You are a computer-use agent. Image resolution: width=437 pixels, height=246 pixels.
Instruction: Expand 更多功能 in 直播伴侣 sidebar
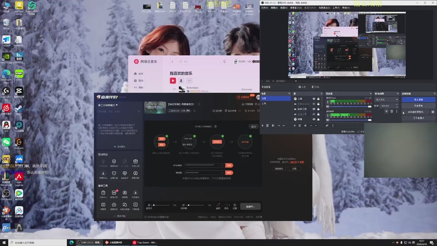coord(120,216)
